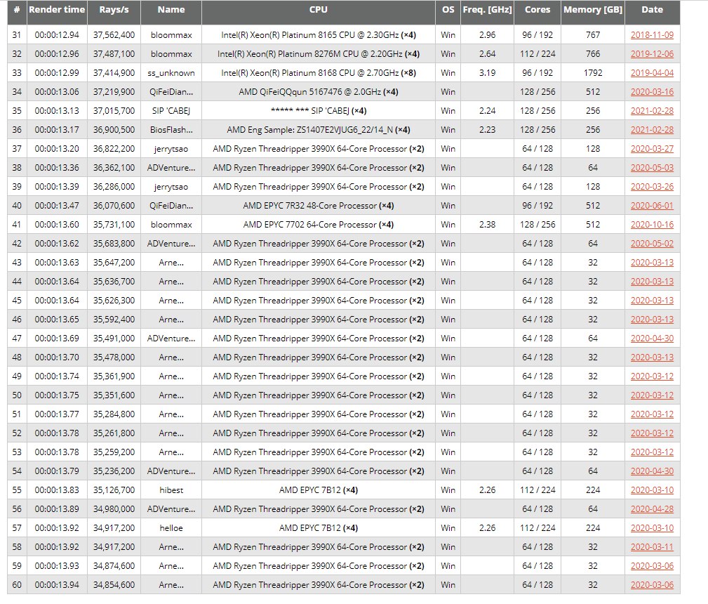Open row 59 date link 2020-03-06
Image resolution: width=708 pixels, height=604 pixels.
click(652, 566)
